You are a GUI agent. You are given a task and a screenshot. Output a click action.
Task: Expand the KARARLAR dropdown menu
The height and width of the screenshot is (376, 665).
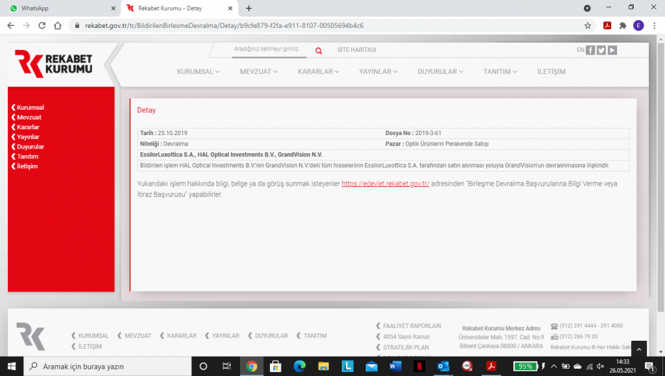(318, 71)
